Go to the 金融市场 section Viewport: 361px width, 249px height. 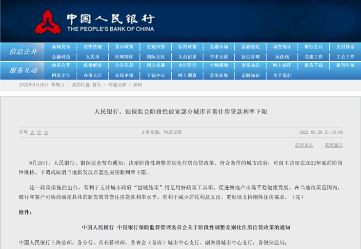219,47
